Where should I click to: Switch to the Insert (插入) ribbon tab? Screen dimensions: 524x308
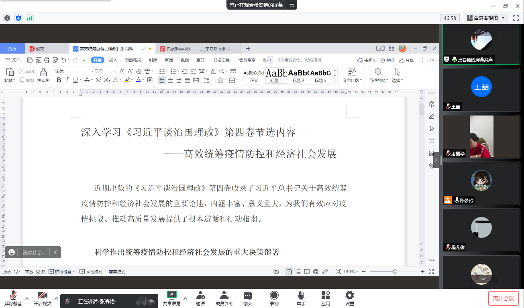pos(113,60)
